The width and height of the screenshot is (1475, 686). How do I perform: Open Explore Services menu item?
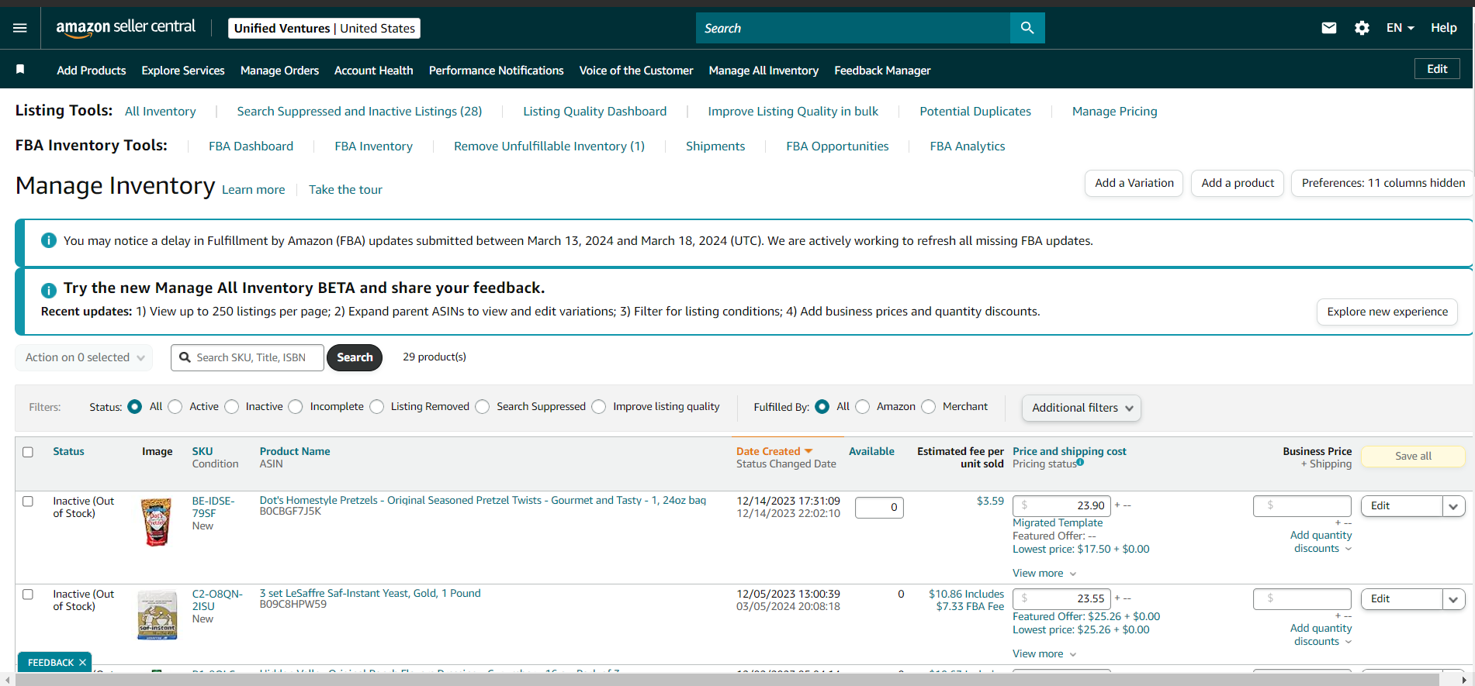click(x=183, y=71)
